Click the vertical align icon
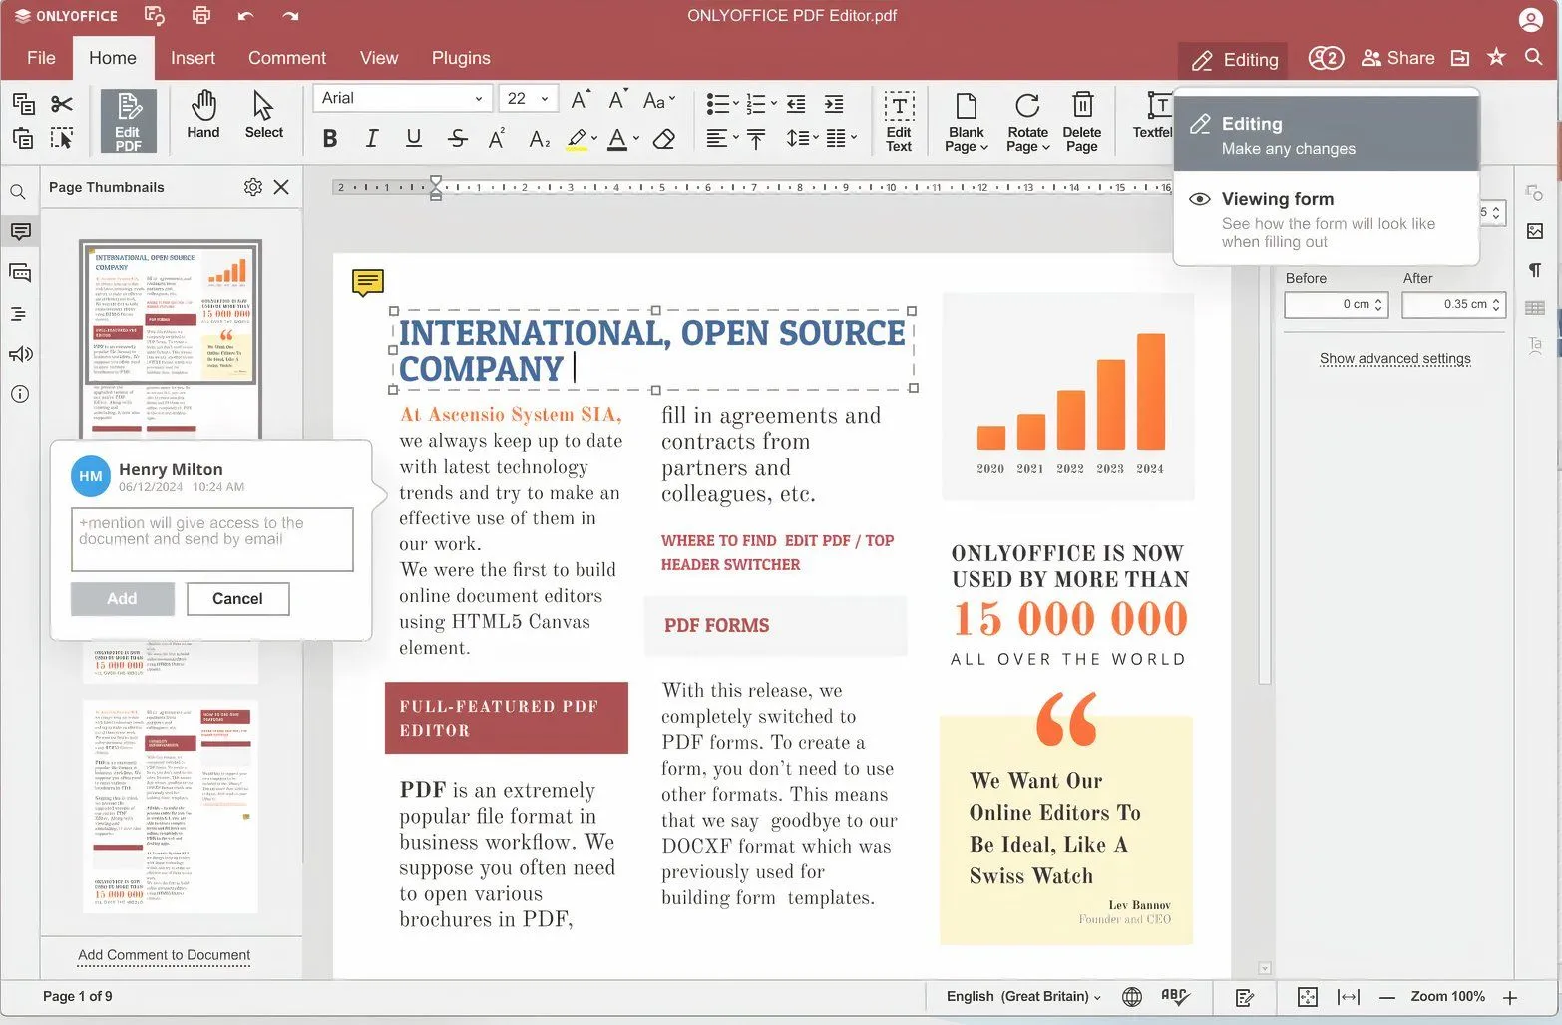Screen dimensions: 1562x1025 click(757, 138)
